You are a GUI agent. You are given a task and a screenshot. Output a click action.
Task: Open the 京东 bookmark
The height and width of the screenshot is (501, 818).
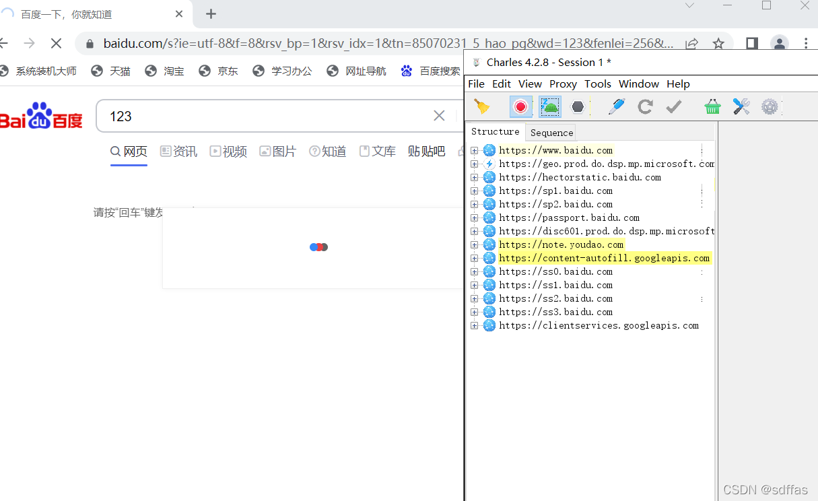pyautogui.click(x=219, y=71)
